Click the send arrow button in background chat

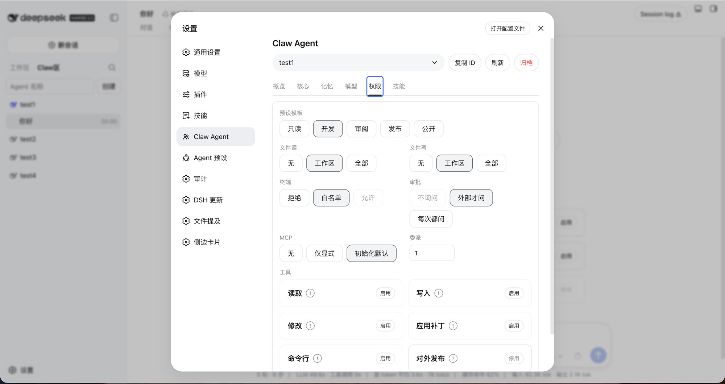[x=598, y=355]
